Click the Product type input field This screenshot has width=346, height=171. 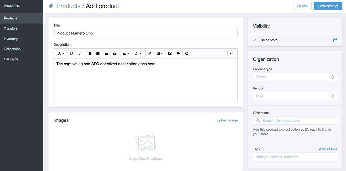tap(291, 77)
